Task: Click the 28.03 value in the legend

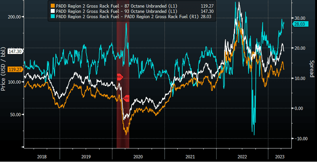Action: coord(206,17)
